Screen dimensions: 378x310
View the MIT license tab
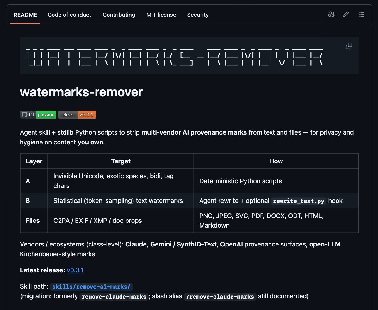click(x=161, y=15)
